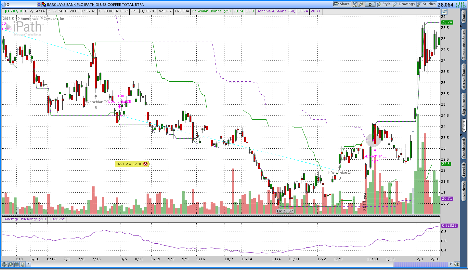Image resolution: width=468 pixels, height=270 pixels.
Task: Click the AverageTrueRange (20) study label
Action: coord(24,219)
